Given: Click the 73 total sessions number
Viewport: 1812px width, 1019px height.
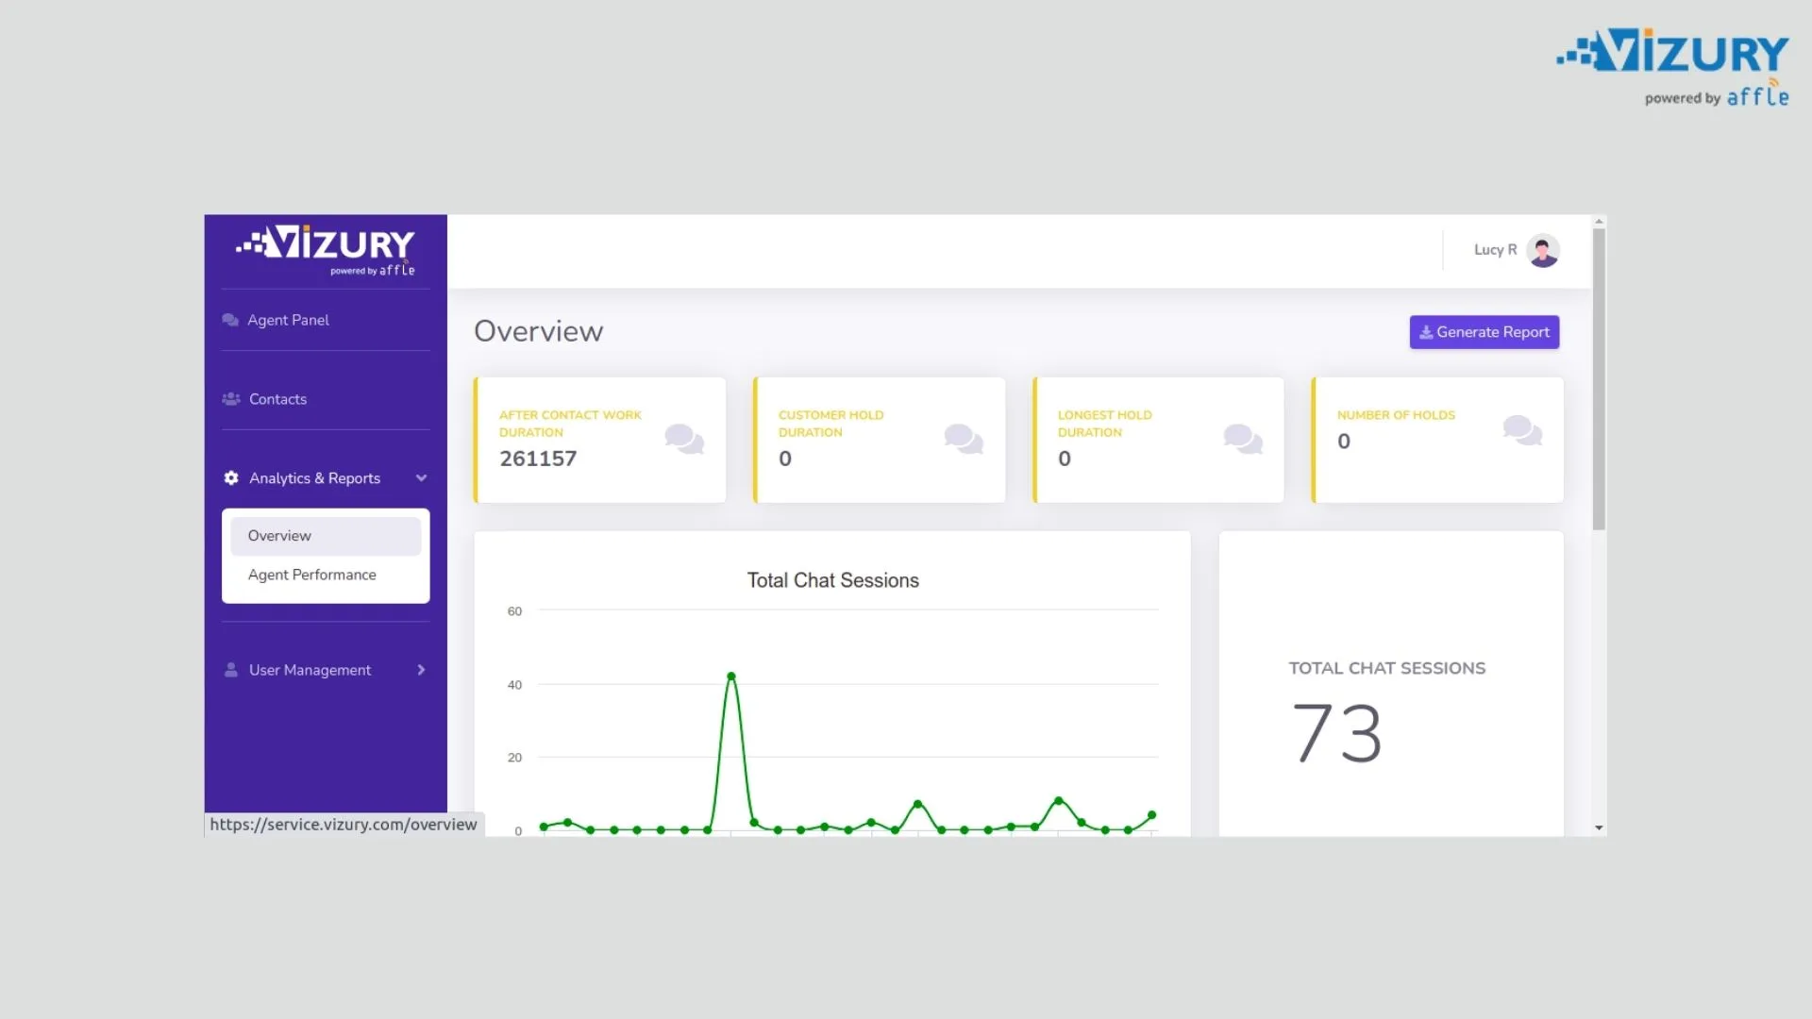Looking at the screenshot, I should tap(1337, 733).
